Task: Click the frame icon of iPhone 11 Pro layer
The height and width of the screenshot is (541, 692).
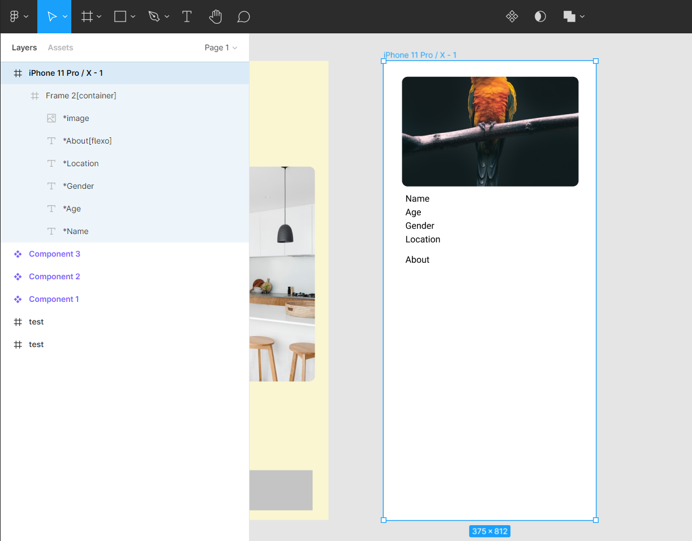Action: (x=18, y=73)
